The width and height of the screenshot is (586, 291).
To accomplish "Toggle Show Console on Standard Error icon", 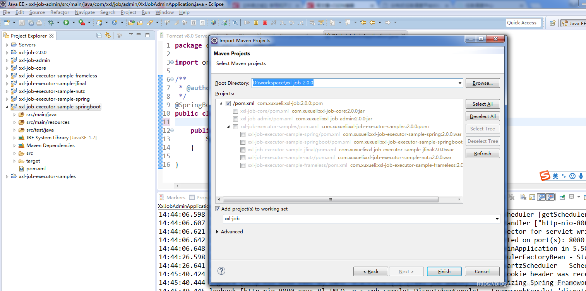I will point(550,197).
